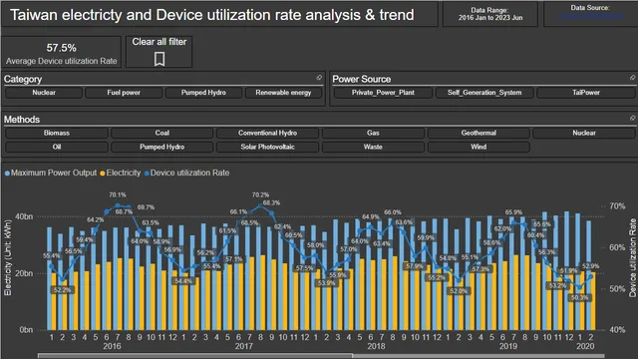Click the Power Source slicer header
Screen dimensions: 638x359
coord(361,79)
